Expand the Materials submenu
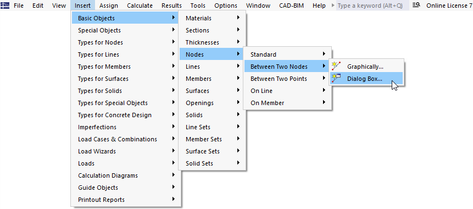The width and height of the screenshot is (473, 209). pos(213,18)
